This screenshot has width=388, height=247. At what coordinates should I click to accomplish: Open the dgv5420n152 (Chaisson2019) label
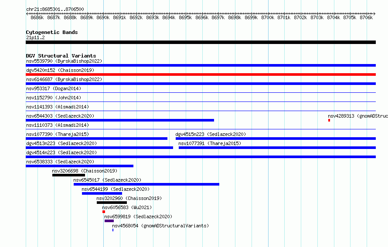coord(60,70)
